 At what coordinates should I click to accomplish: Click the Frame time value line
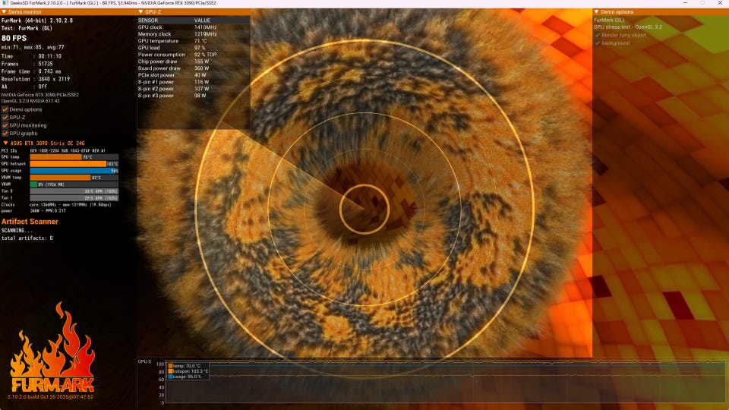pos(31,71)
